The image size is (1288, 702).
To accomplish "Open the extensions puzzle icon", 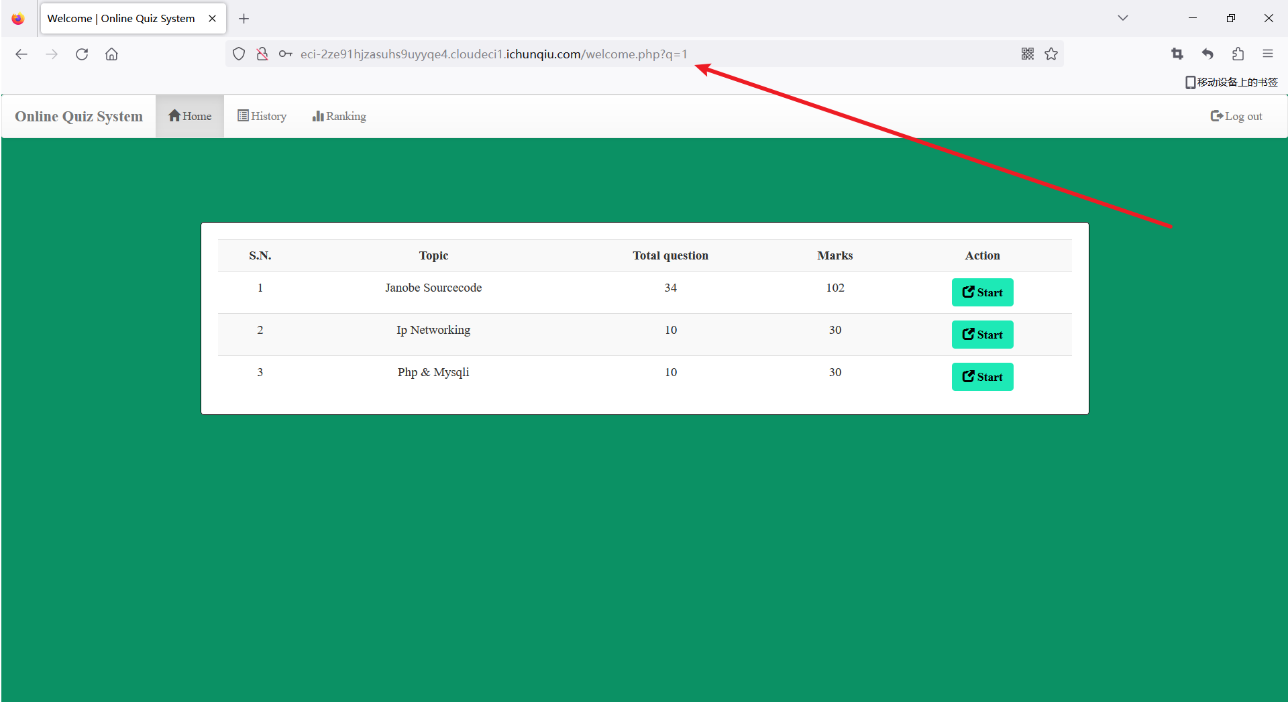I will (x=1238, y=54).
